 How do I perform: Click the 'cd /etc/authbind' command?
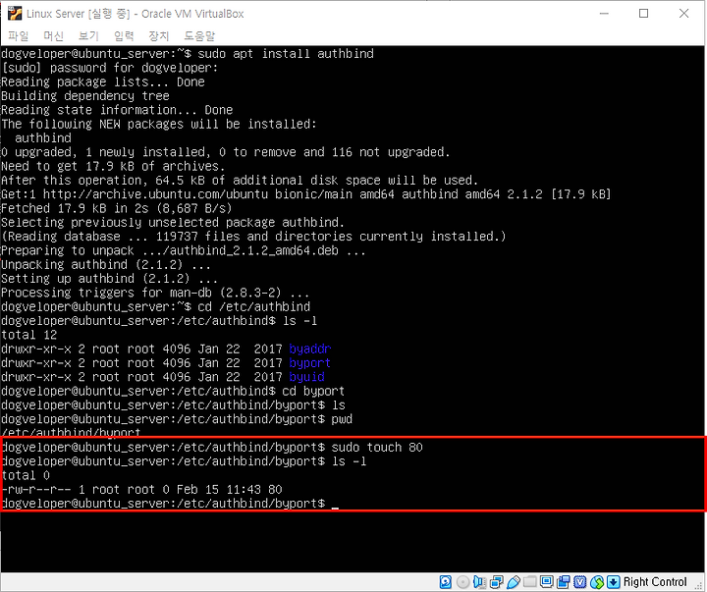(x=254, y=307)
